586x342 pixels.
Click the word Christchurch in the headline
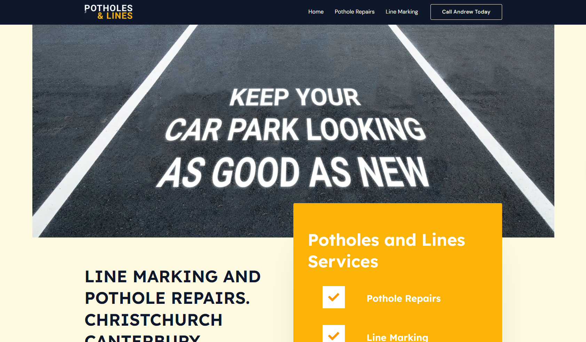coord(153,320)
